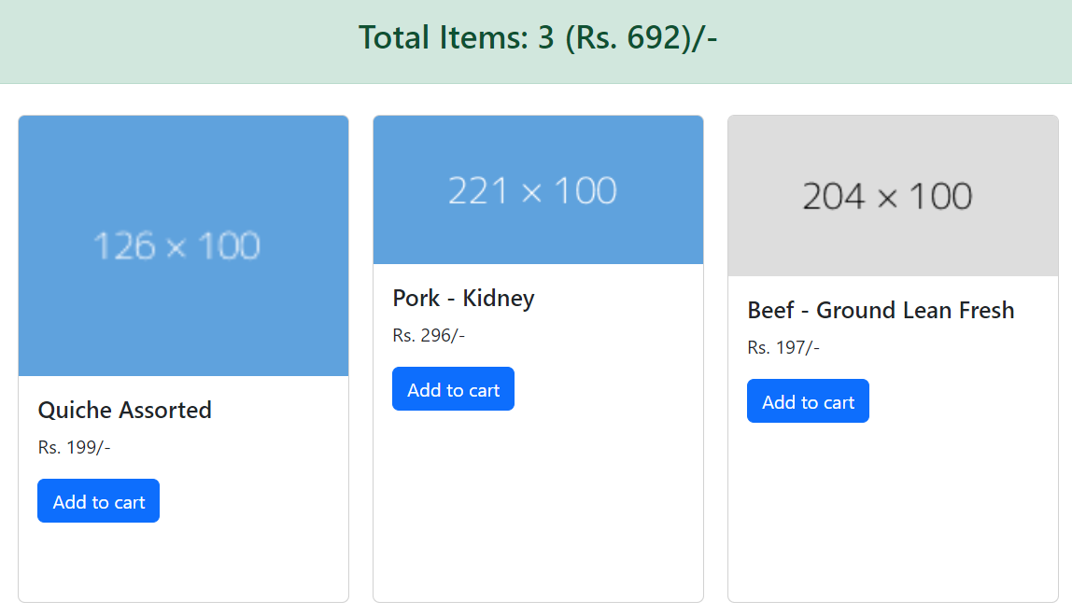Add Pork - Kidney to the cart

453,389
